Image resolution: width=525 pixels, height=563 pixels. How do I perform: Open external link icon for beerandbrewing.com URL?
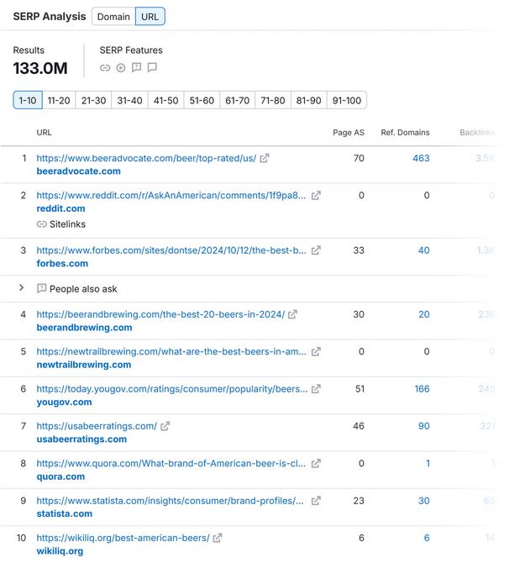pos(292,314)
